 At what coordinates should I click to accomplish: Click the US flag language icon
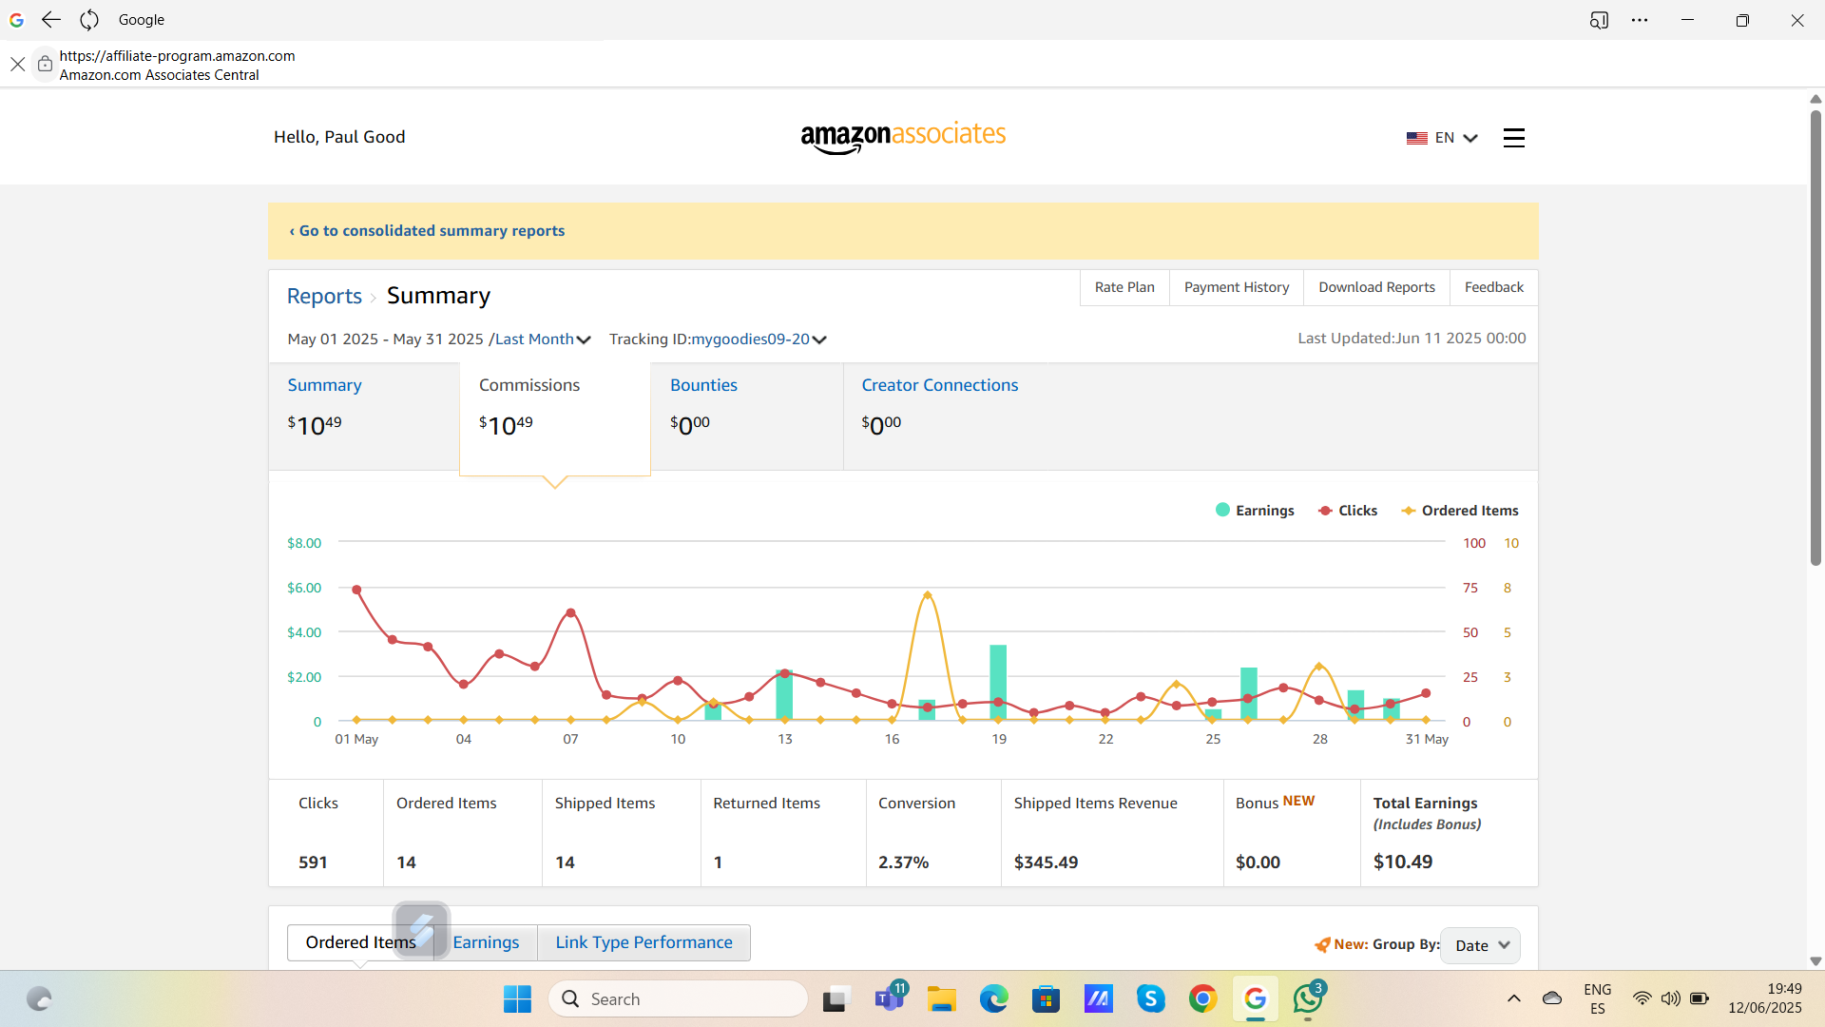pyautogui.click(x=1416, y=138)
